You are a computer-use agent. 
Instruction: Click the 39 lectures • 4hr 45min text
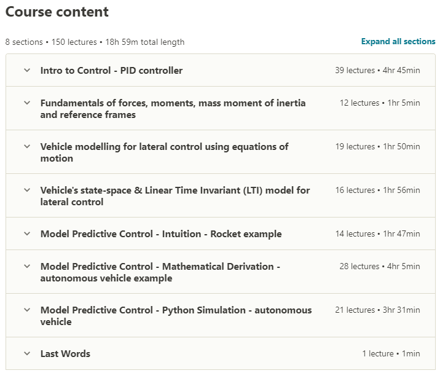[x=377, y=70]
